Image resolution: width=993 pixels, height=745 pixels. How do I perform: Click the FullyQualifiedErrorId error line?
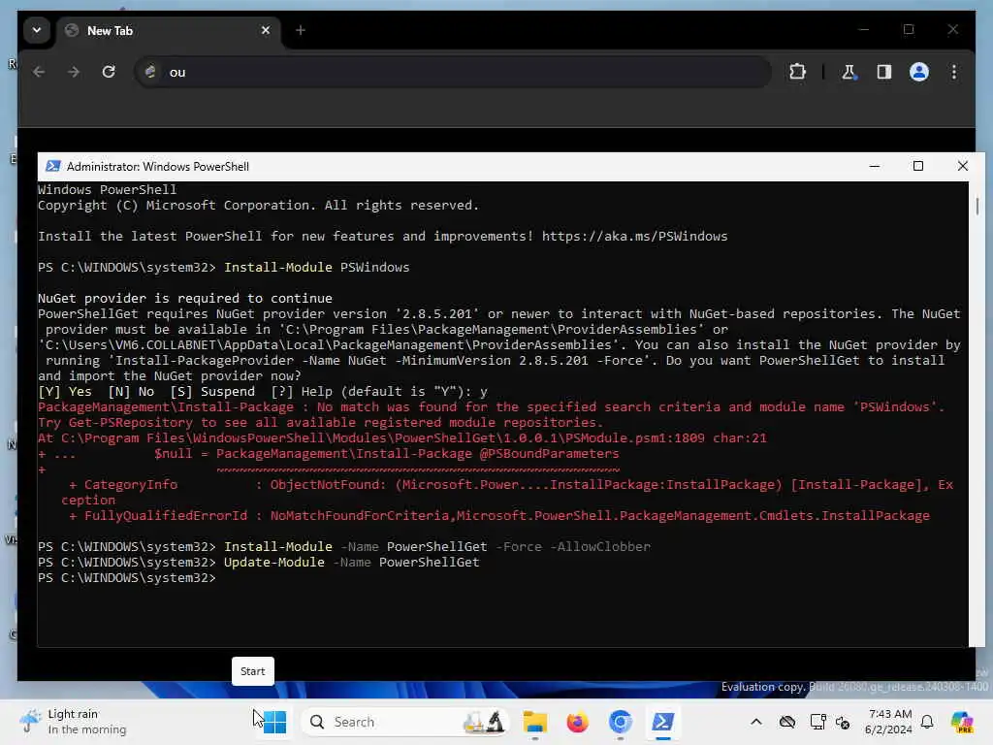499,516
